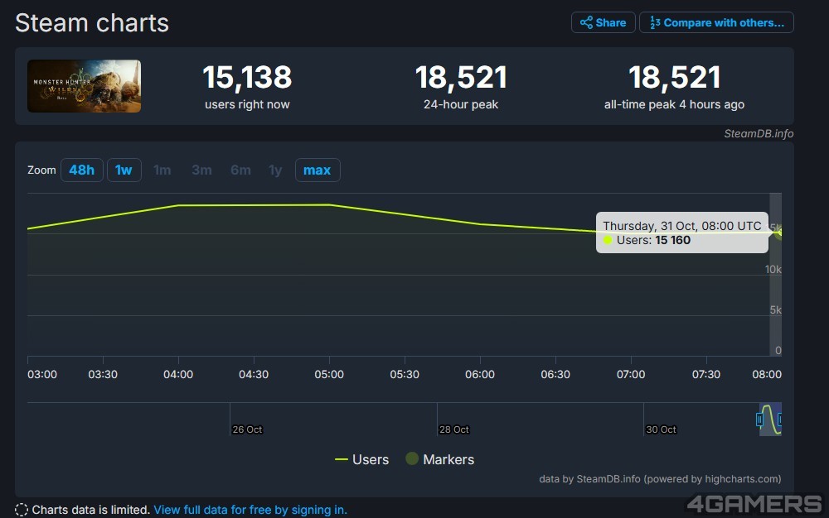Click the 05:30 x-axis label

(405, 374)
